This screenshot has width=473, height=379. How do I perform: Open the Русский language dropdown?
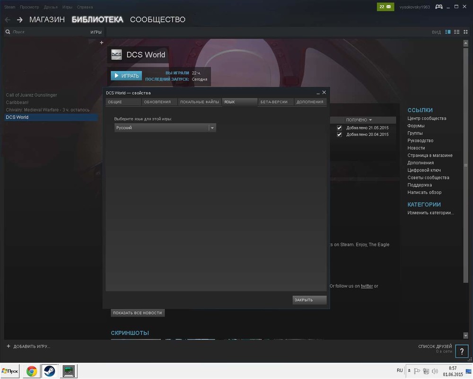(165, 128)
